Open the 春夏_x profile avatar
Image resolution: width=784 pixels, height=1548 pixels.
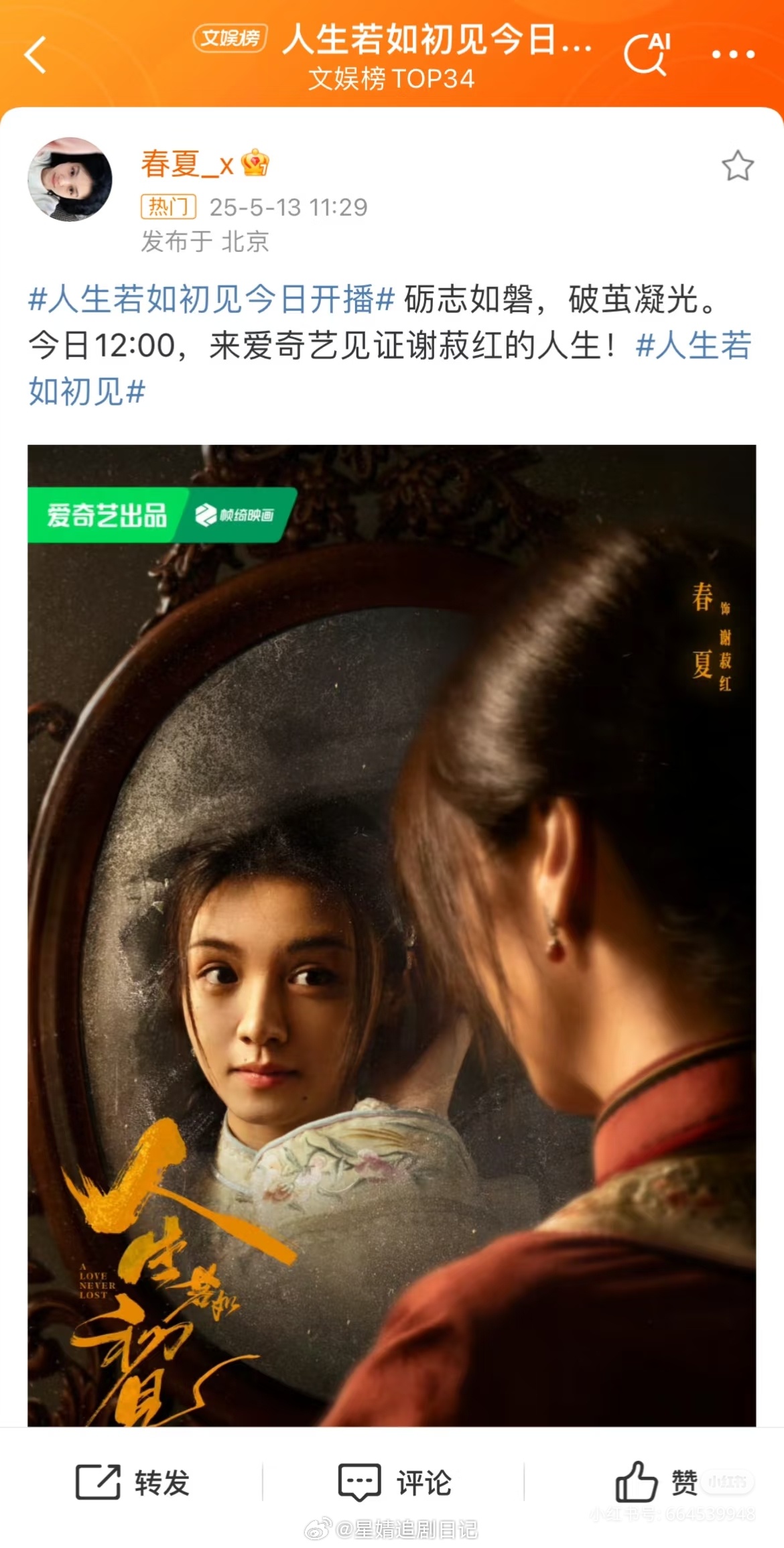point(70,179)
